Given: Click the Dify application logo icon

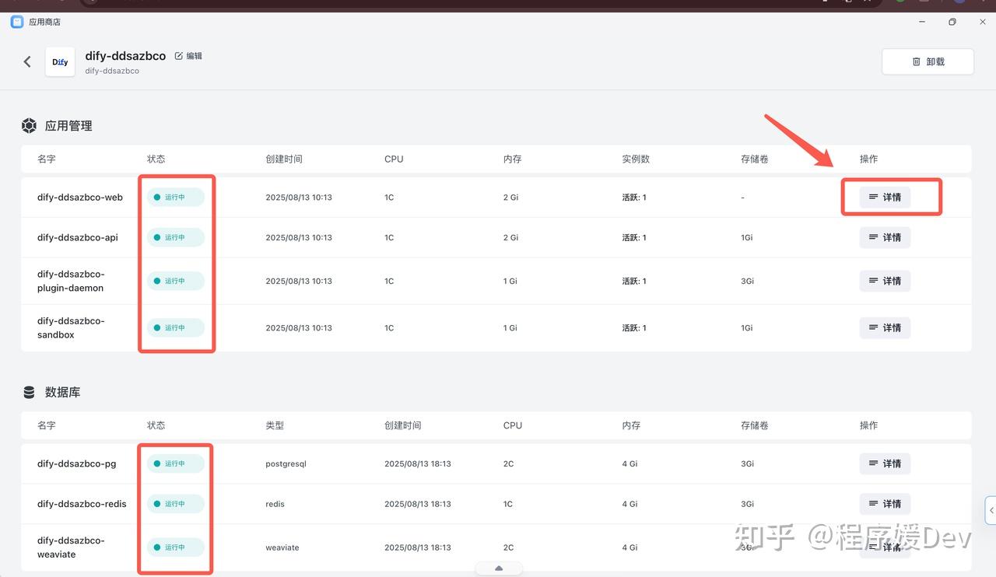Looking at the screenshot, I should 60,61.
